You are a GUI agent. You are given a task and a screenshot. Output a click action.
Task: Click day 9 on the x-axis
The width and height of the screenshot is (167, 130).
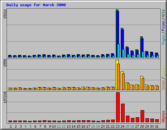50,126
